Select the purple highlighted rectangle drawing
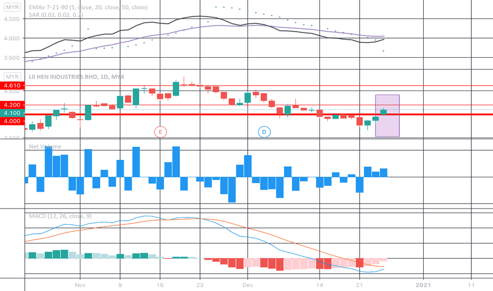 click(387, 116)
